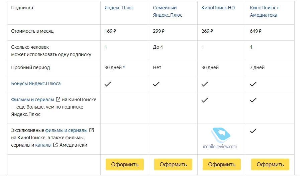Click the asterisk footnote after 30 дней
The image size is (300, 176).
point(124,67)
